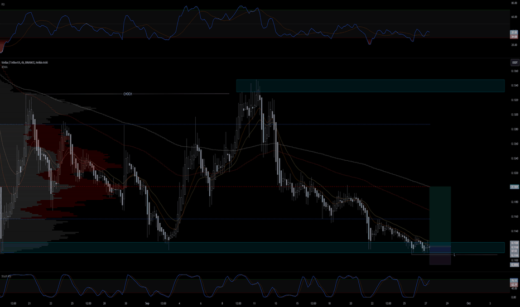Viewport: 520px width, 307px height.
Task: Click the 0.1220 price scale label
Action: 515,173
